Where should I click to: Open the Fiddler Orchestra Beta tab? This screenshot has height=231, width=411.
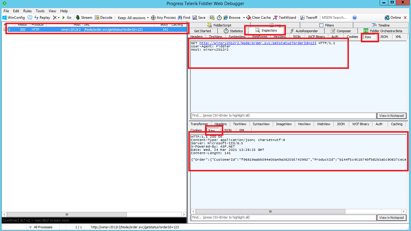[x=383, y=31]
